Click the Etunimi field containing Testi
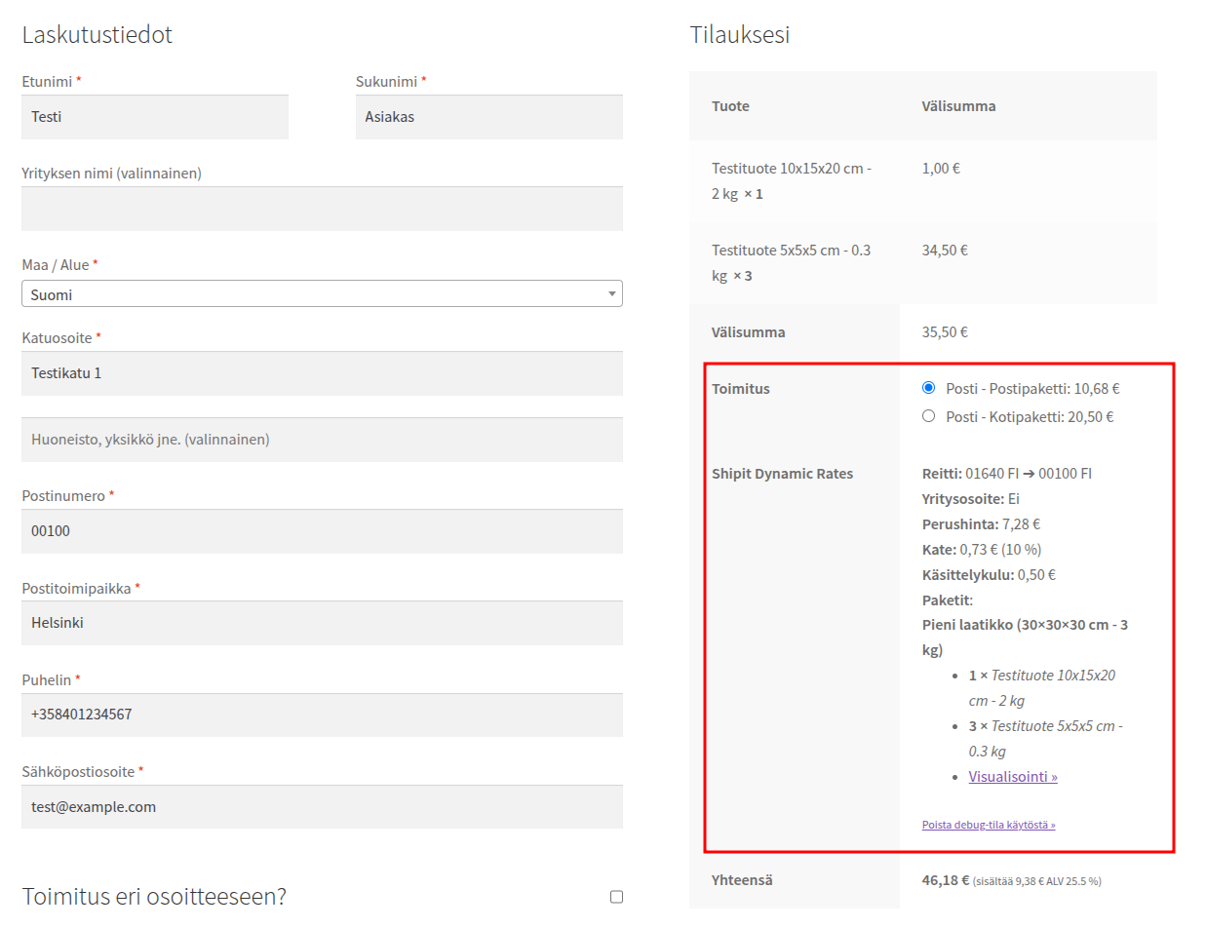This screenshot has height=928, width=1206. point(155,117)
